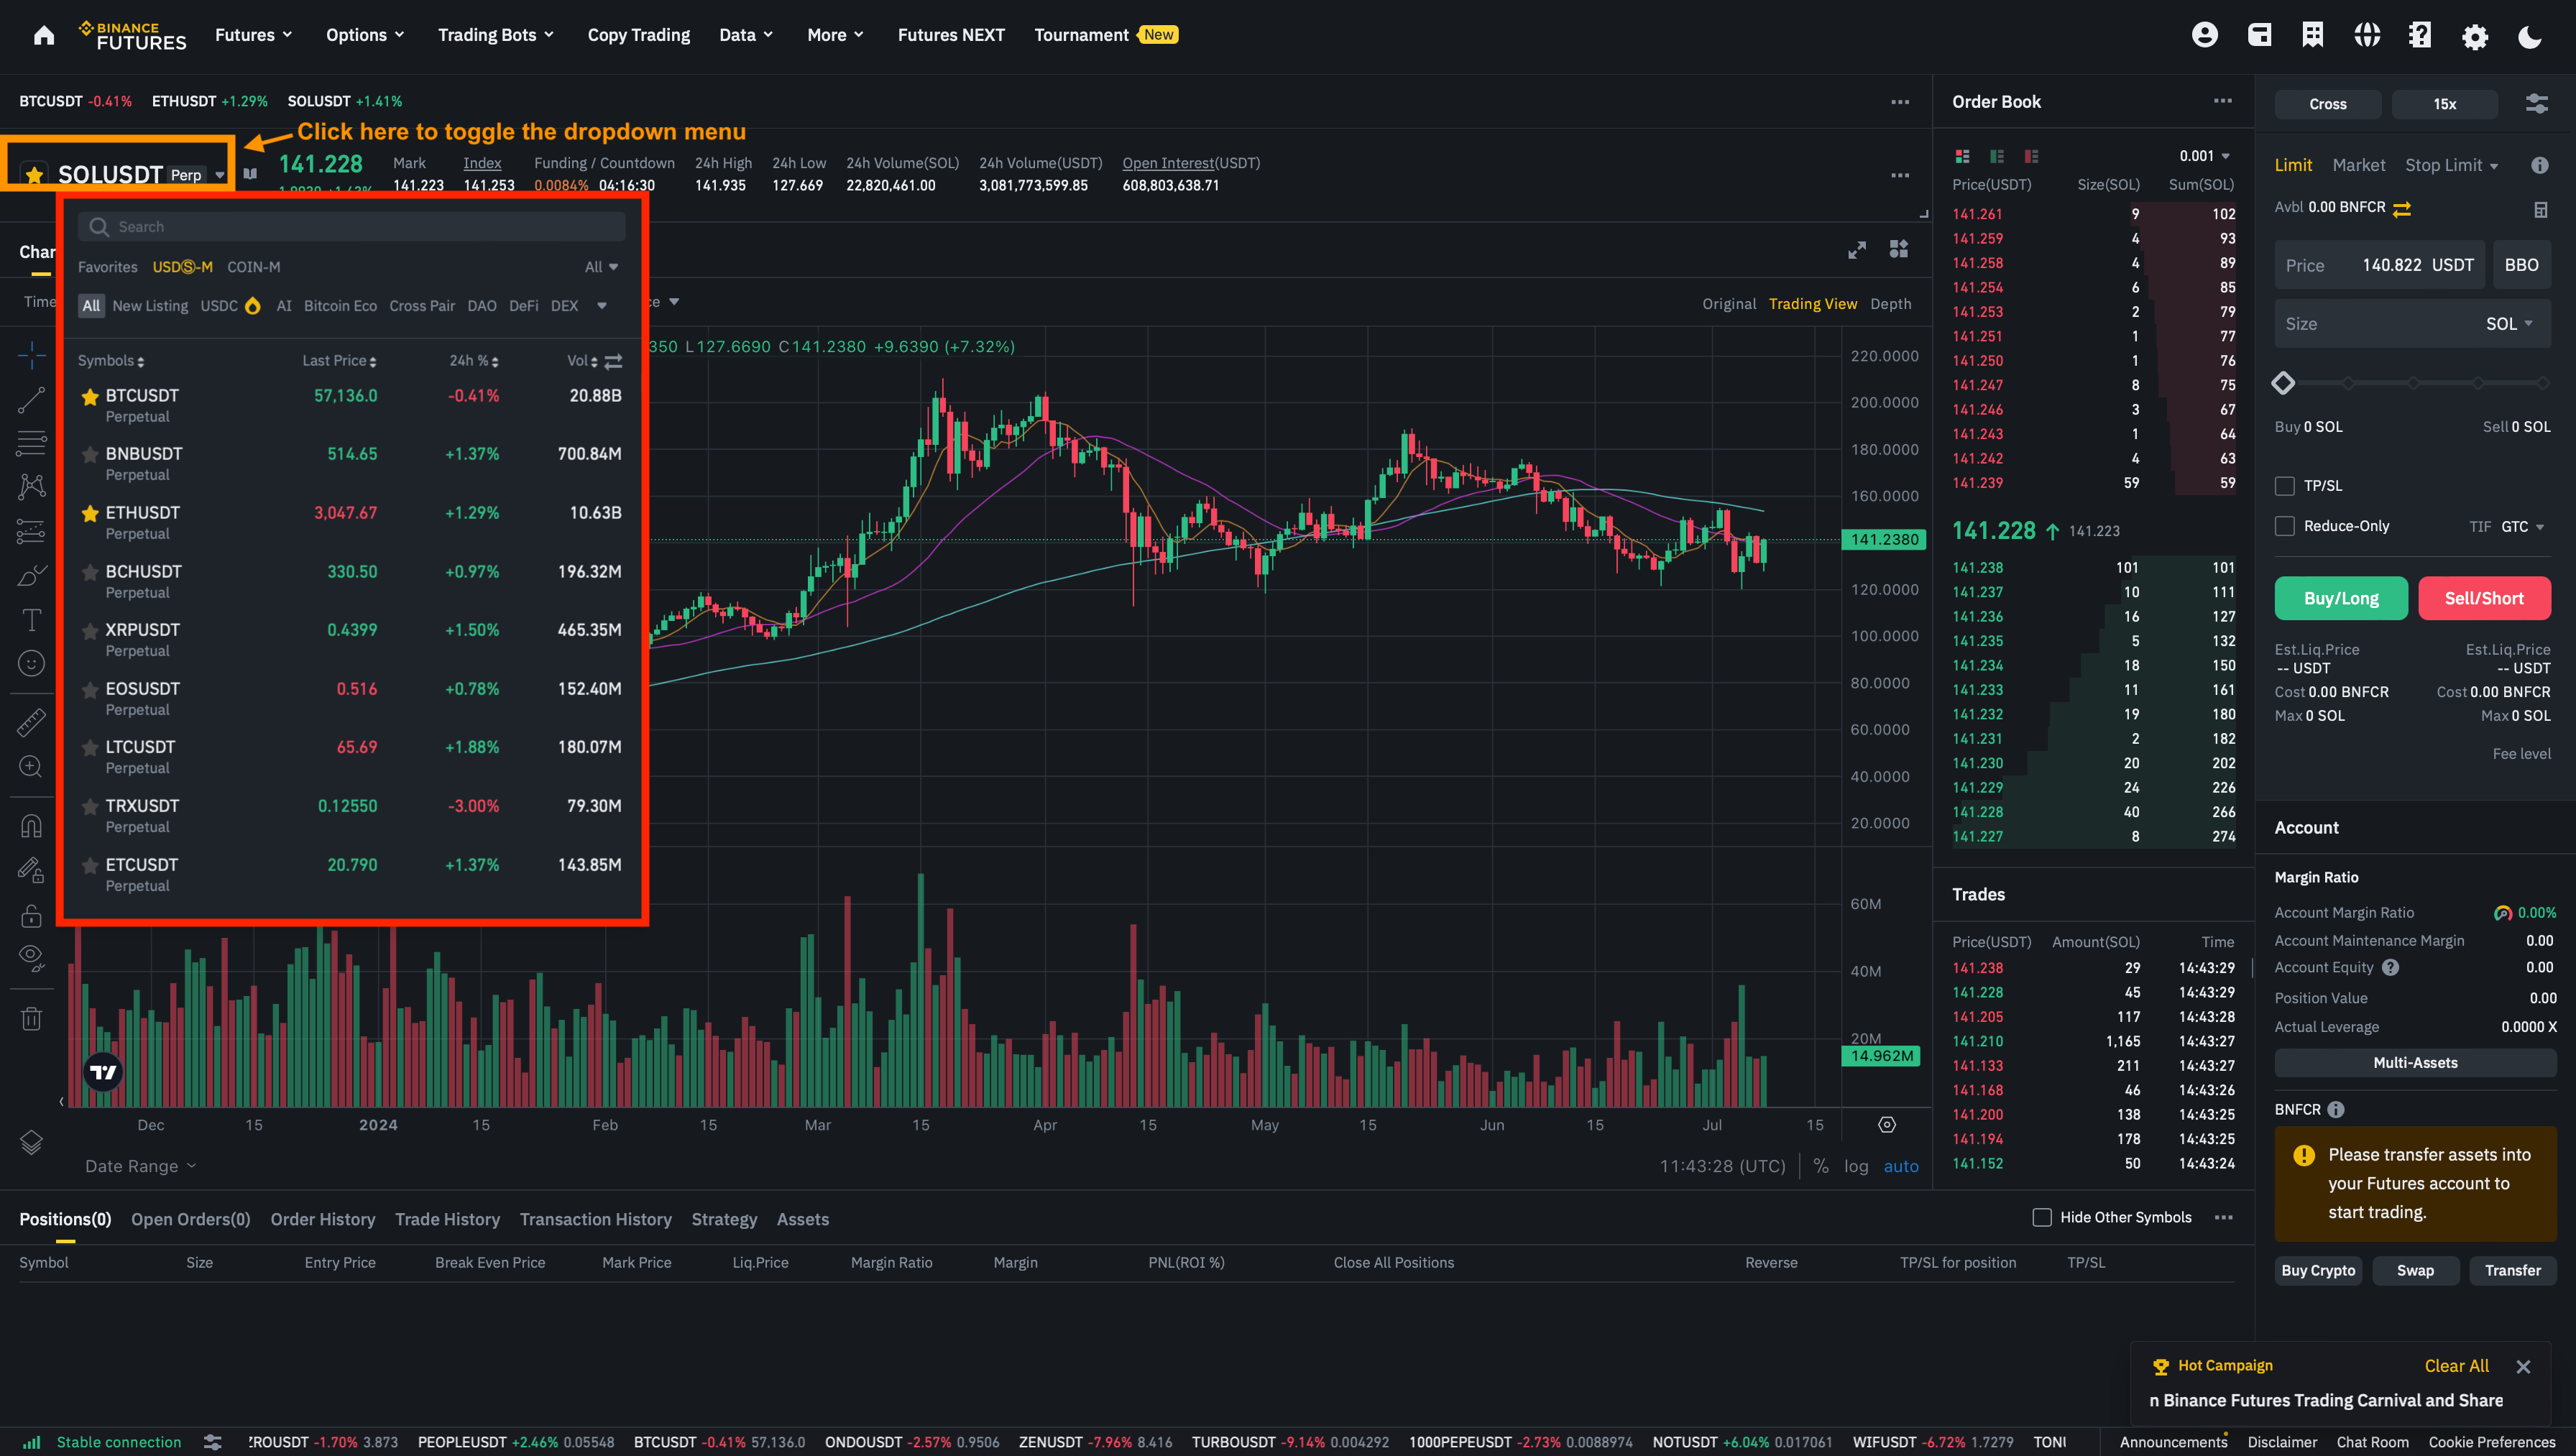Select the text annotation tool
The image size is (2576, 1456).
coord(31,620)
